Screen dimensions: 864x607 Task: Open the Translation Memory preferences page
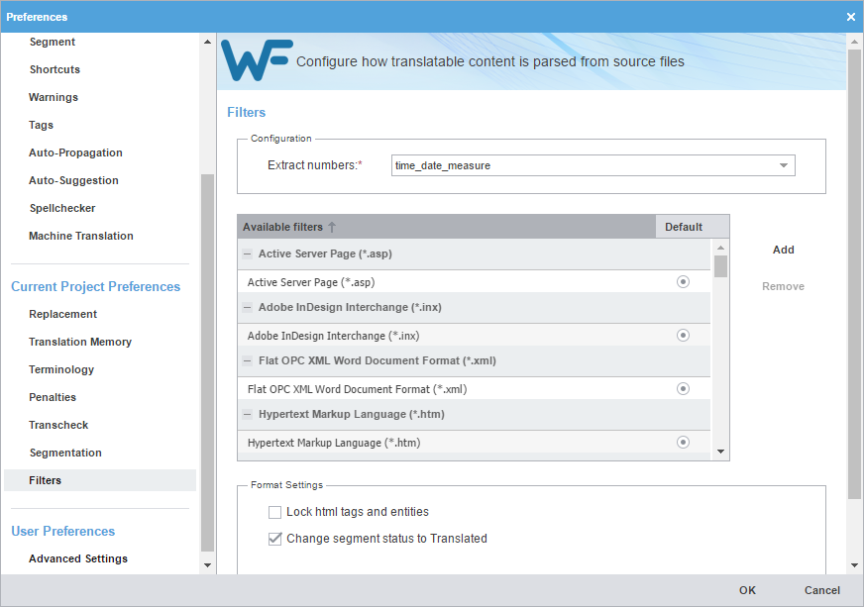(80, 342)
